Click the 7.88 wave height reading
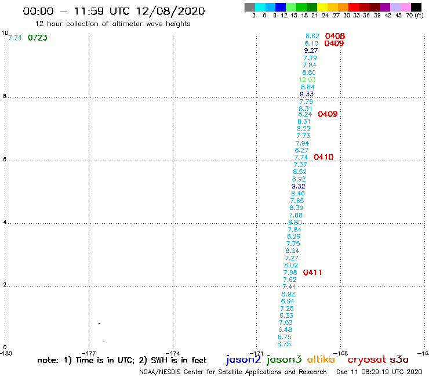The image size is (429, 377). point(296,215)
